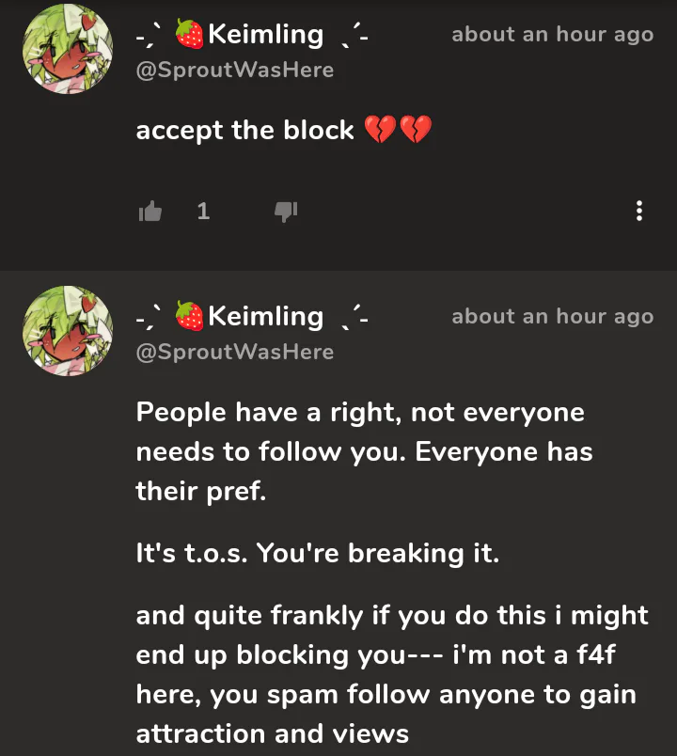Click the Keimling display name in first comment

click(265, 35)
